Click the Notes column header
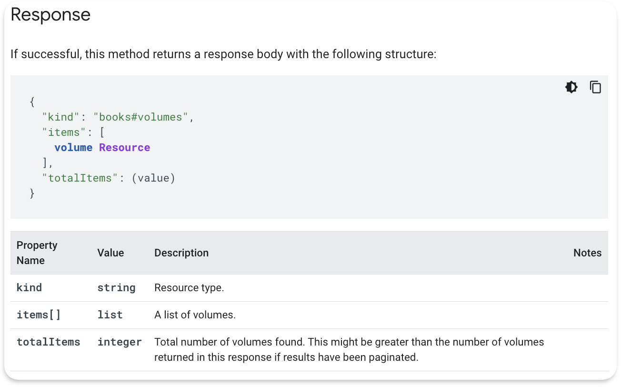Image resolution: width=621 pixels, height=387 pixels. click(587, 253)
